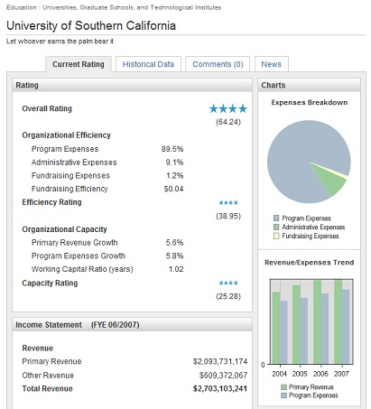The height and width of the screenshot is (409, 371).
Task: Click the Total Revenue amount $2,703,103,241
Action: (220, 388)
